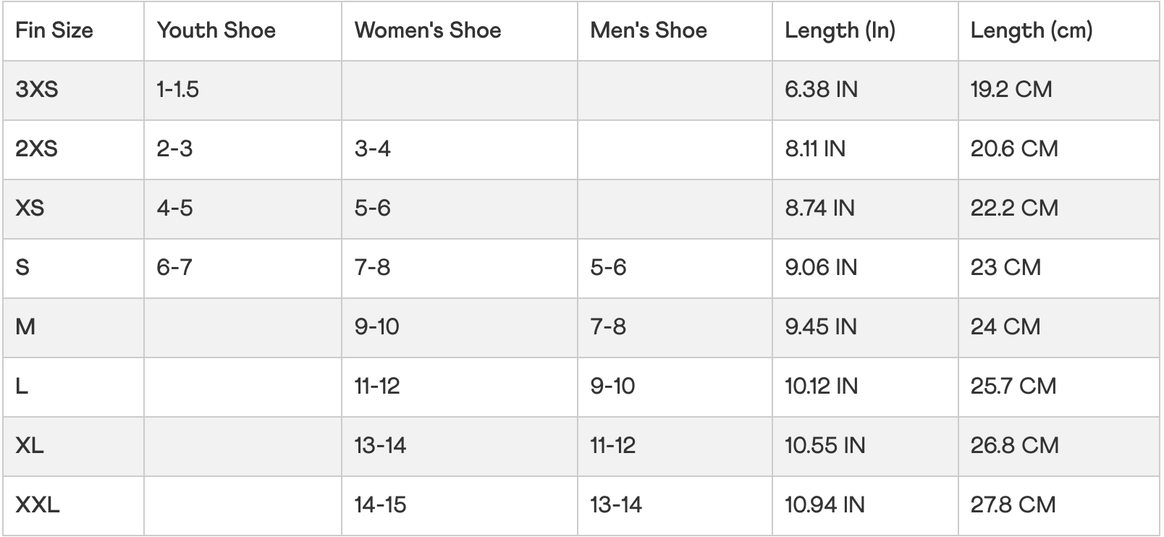This screenshot has width=1164, height=537.
Task: Select the XXL fin size cell
Action: coord(38,505)
